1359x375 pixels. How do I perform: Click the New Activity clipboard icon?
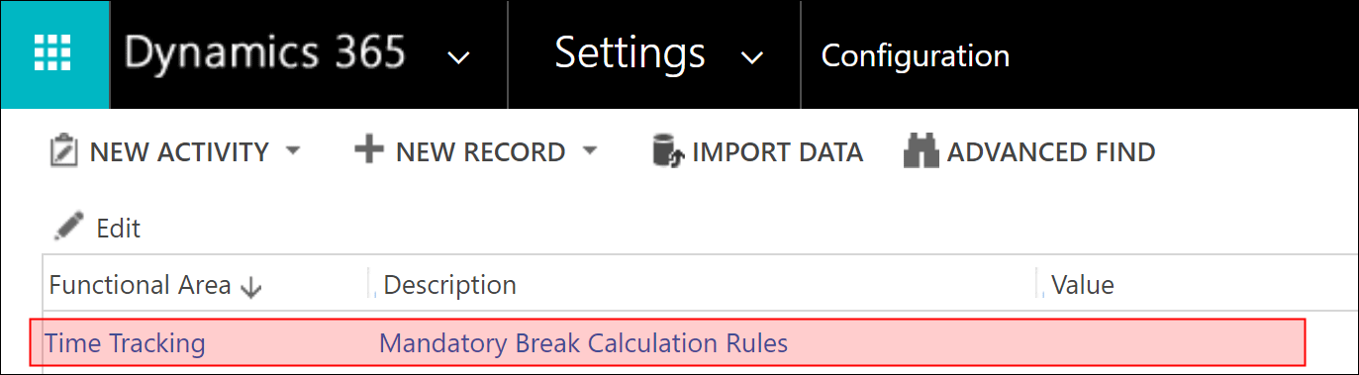point(63,151)
